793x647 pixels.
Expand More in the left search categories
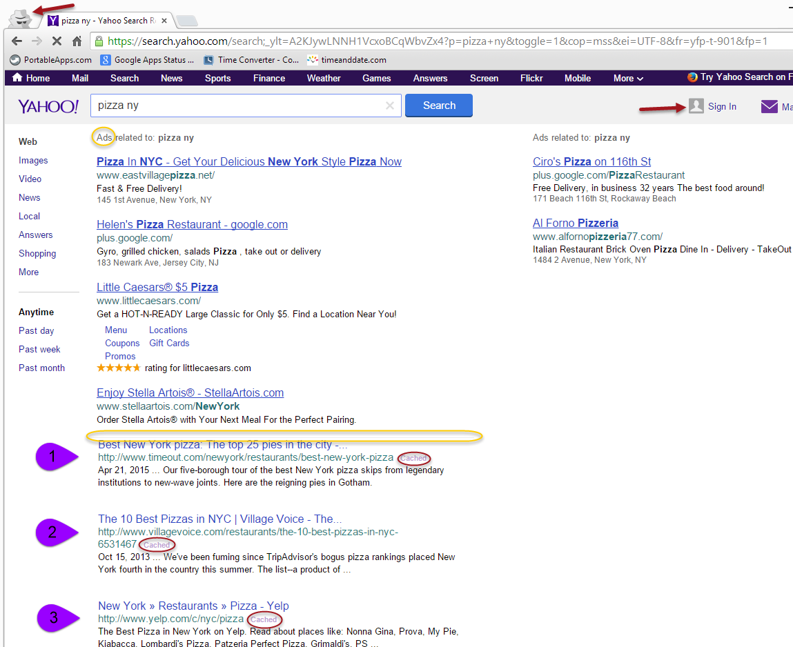(x=28, y=272)
